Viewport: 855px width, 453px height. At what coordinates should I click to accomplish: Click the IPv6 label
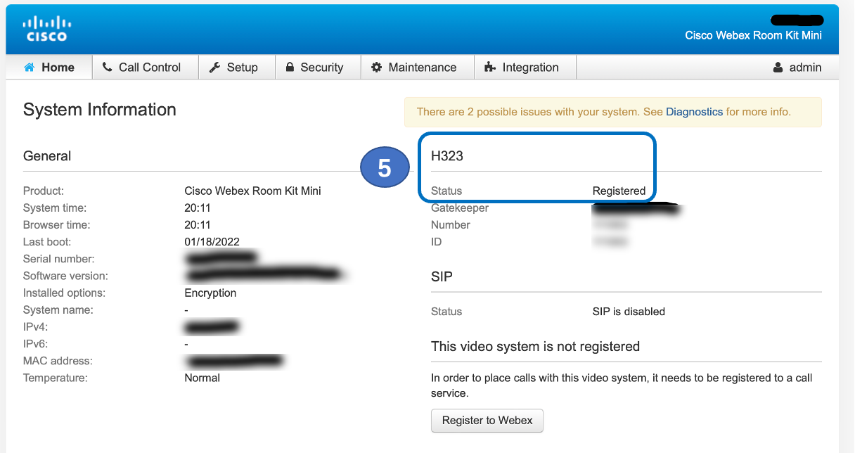tap(35, 344)
